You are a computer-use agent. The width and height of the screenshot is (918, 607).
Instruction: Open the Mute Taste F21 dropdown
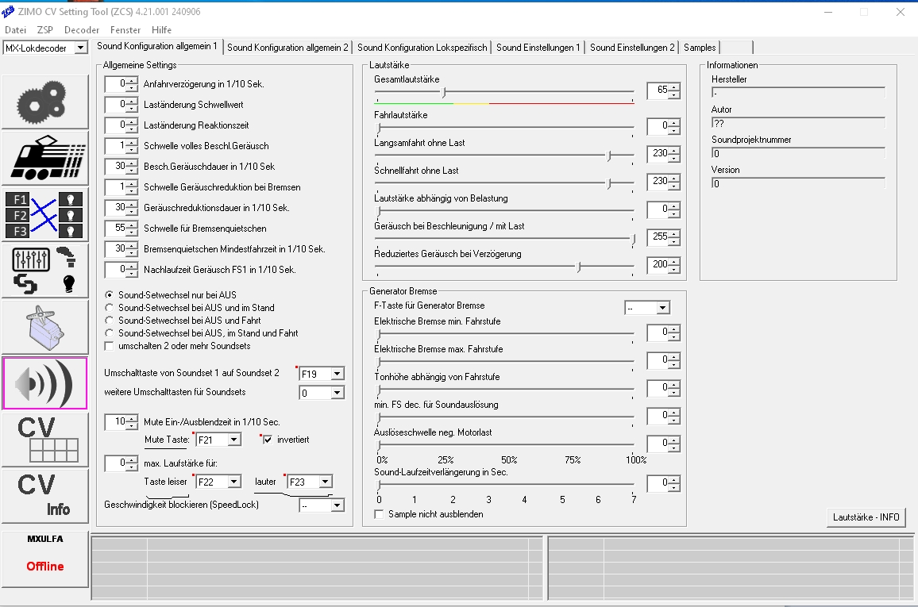tap(233, 440)
